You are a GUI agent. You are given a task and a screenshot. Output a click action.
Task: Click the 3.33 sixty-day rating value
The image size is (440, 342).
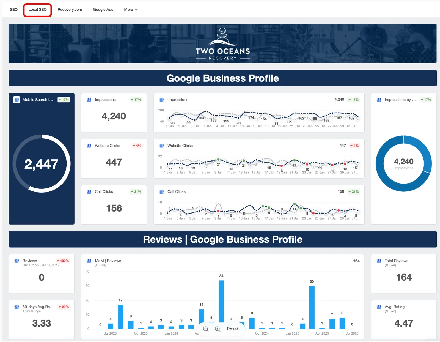pyautogui.click(x=42, y=323)
